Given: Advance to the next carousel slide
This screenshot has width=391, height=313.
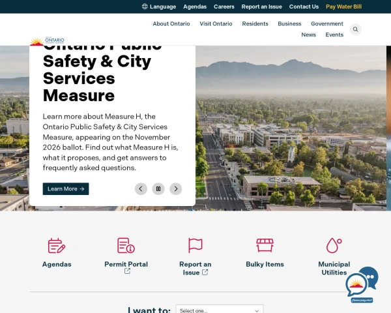Looking at the screenshot, I should click(x=176, y=188).
